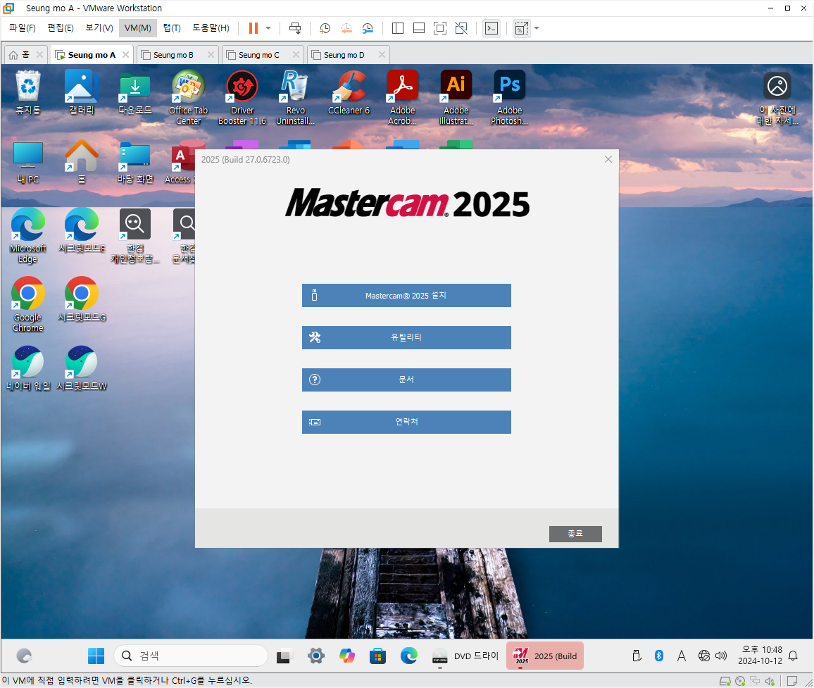Viewport: 814px width, 688px height.
Task: Close the Seung mo A tab
Action: (x=125, y=54)
